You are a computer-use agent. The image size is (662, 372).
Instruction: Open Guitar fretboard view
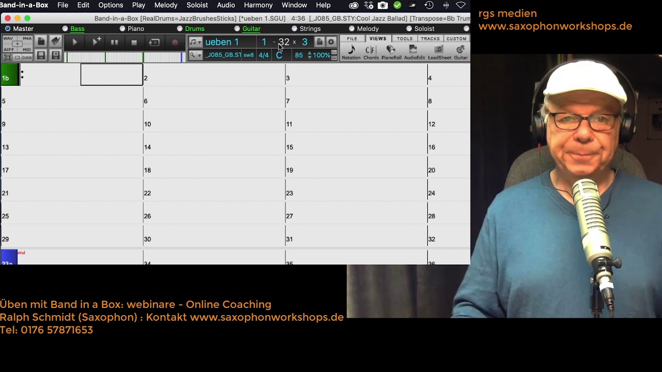(x=460, y=52)
